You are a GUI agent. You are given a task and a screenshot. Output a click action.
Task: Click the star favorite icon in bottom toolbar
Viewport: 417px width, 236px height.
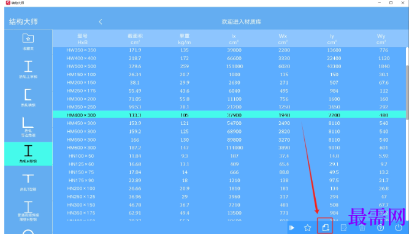click(307, 228)
